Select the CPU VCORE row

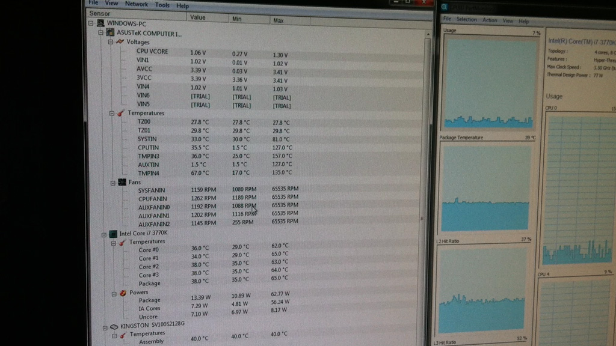pyautogui.click(x=255, y=53)
